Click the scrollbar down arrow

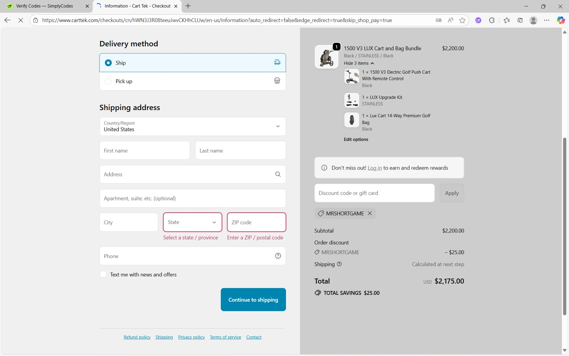point(564,350)
